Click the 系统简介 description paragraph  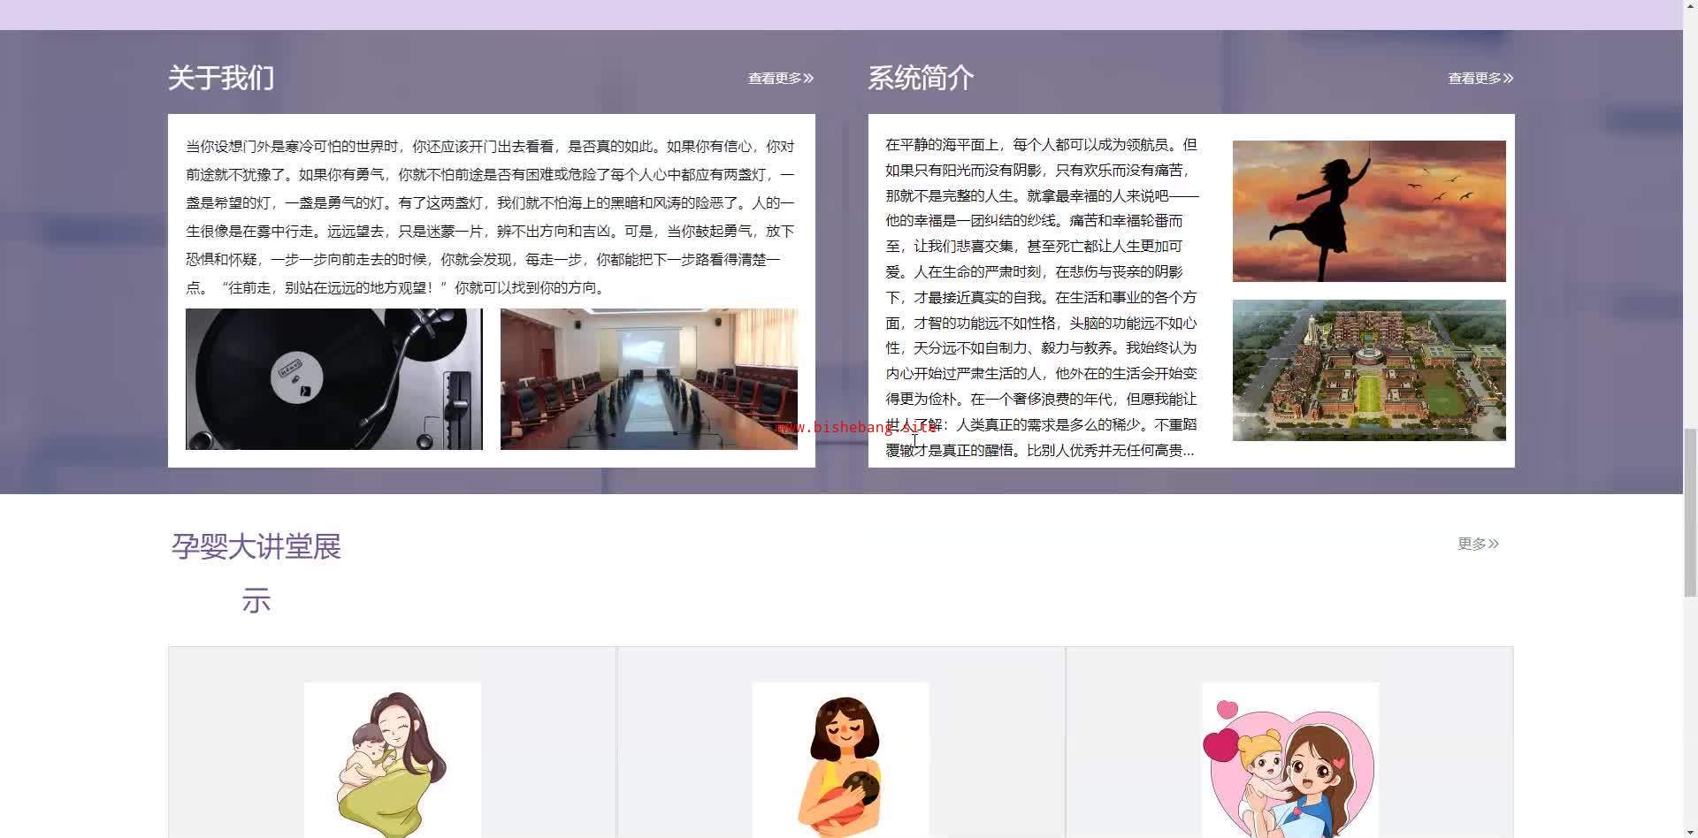(1041, 297)
